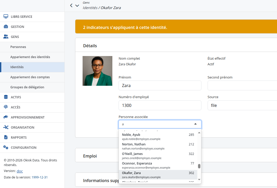
Task: Open the Organisation menu section
Action: (x=32, y=127)
